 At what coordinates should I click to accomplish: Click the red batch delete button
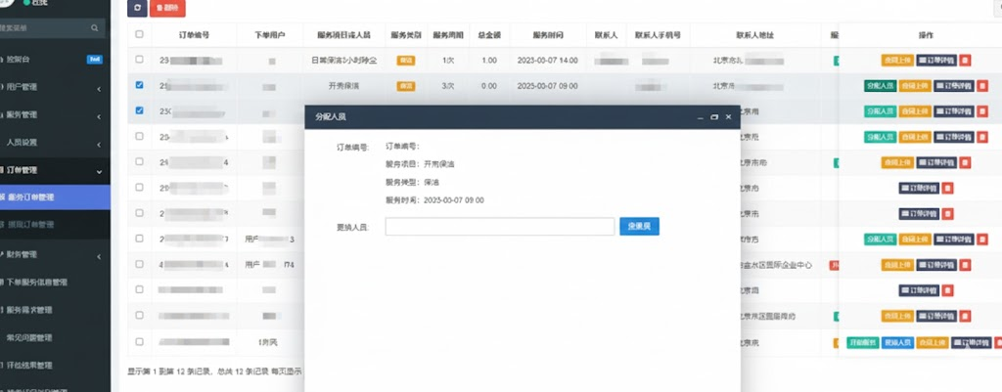[167, 8]
